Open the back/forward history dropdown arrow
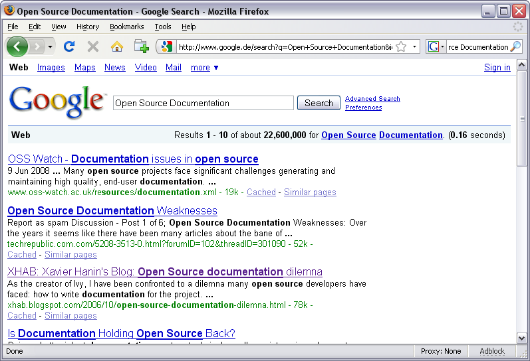 click(x=50, y=46)
